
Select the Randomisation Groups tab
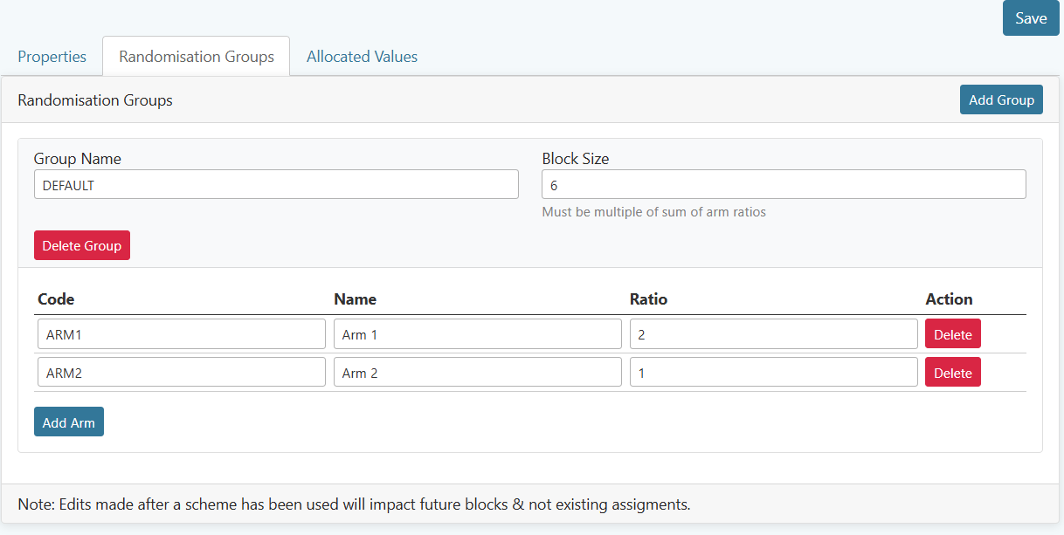196,56
